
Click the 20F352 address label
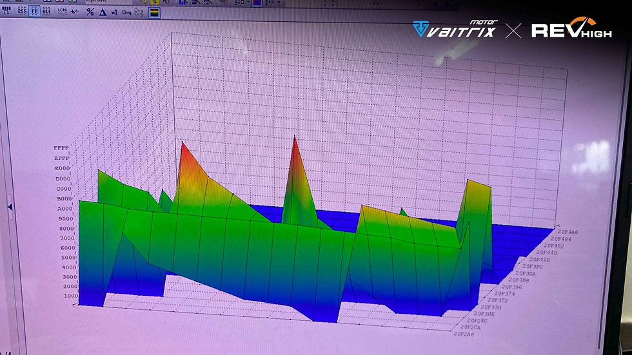click(x=498, y=300)
